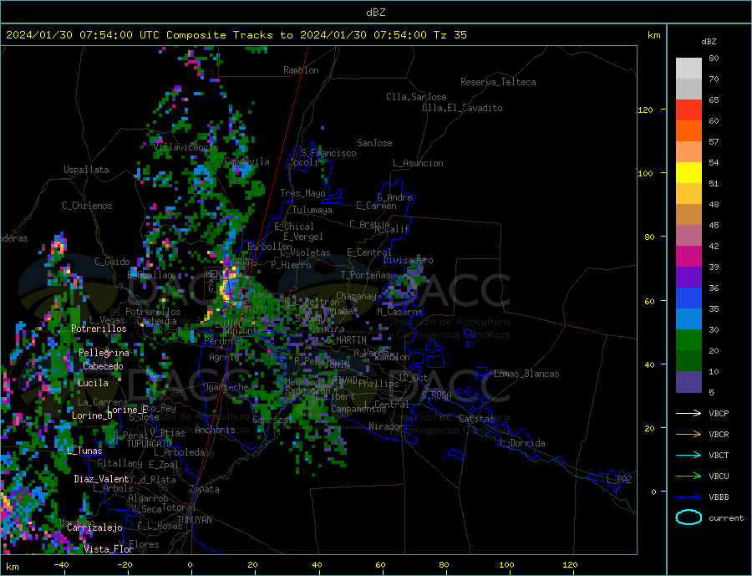Click the Tulumaya map label
Image resolution: width=752 pixels, height=576 pixels.
(312, 210)
